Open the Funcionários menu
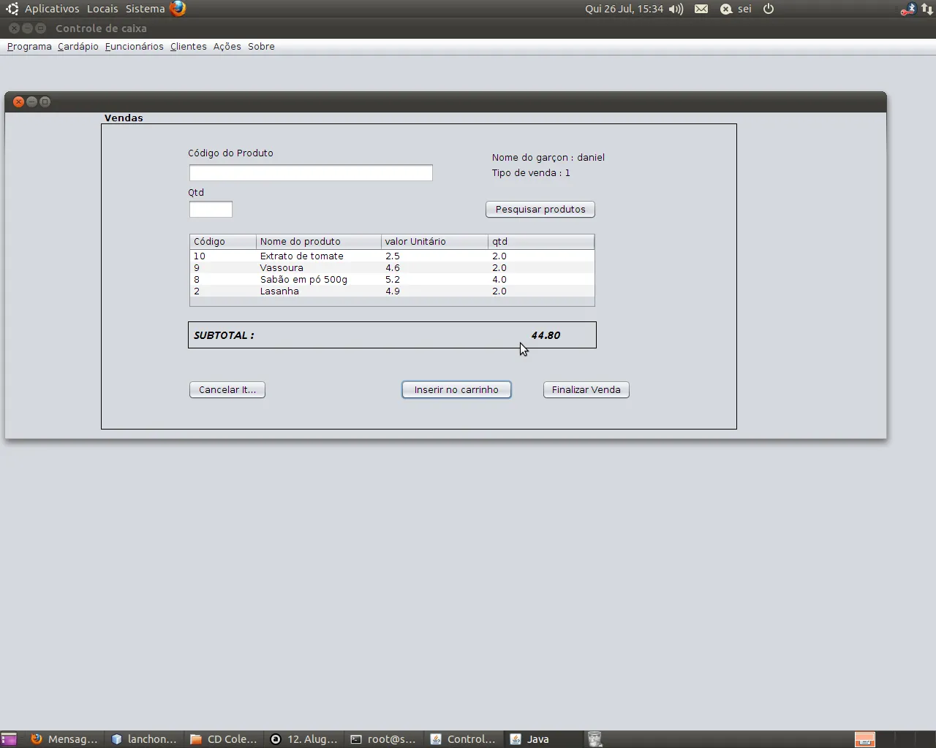 [x=135, y=47]
